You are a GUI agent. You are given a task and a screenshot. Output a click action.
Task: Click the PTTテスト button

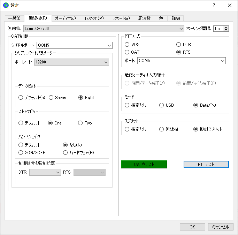[x=206, y=164]
